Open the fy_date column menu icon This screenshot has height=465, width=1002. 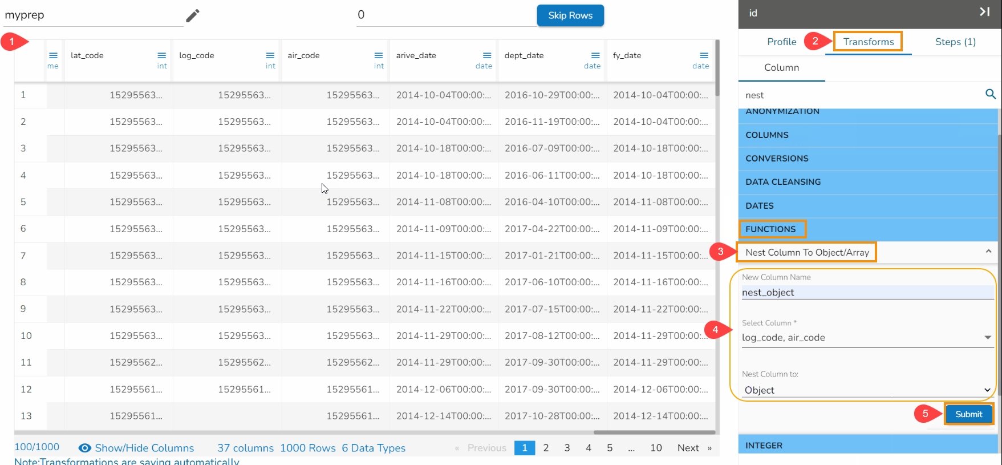[703, 55]
